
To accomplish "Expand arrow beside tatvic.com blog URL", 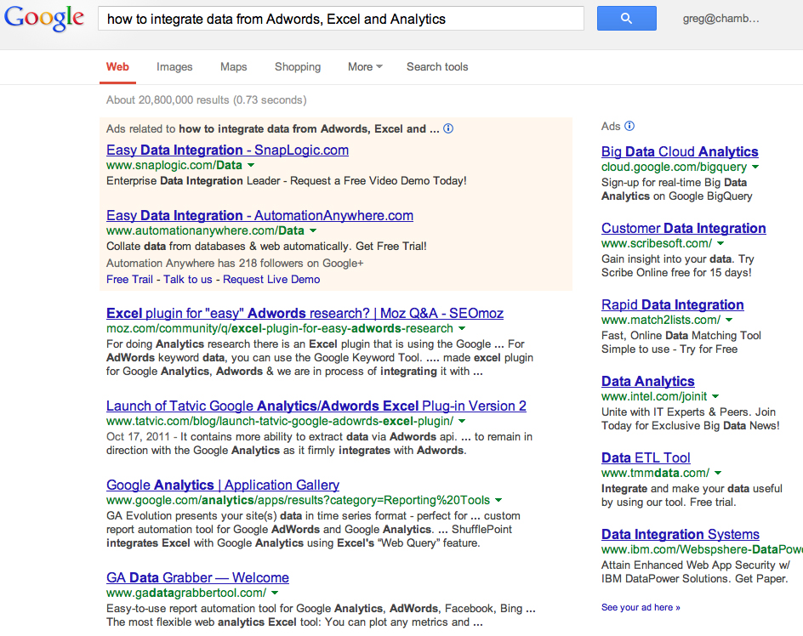I will coord(461,422).
